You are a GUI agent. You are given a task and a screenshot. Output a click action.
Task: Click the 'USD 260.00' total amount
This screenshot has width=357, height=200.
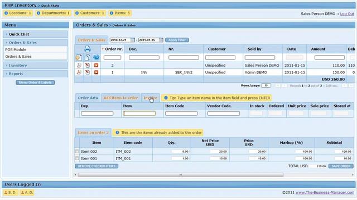(x=333, y=79)
